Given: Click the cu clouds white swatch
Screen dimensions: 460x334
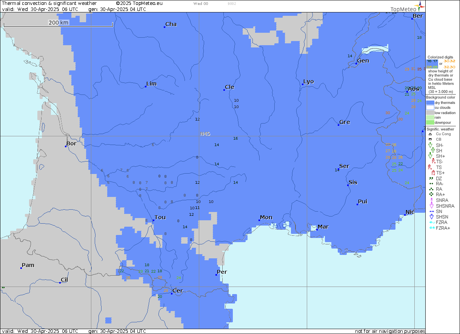Looking at the screenshot, I should (430, 107).
